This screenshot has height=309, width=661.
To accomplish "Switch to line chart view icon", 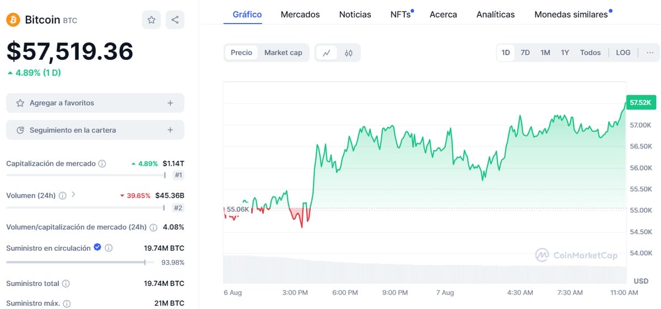I will tap(327, 53).
